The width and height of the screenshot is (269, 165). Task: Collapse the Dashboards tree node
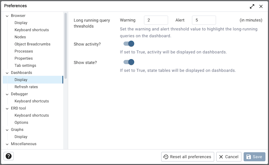tap(7, 73)
